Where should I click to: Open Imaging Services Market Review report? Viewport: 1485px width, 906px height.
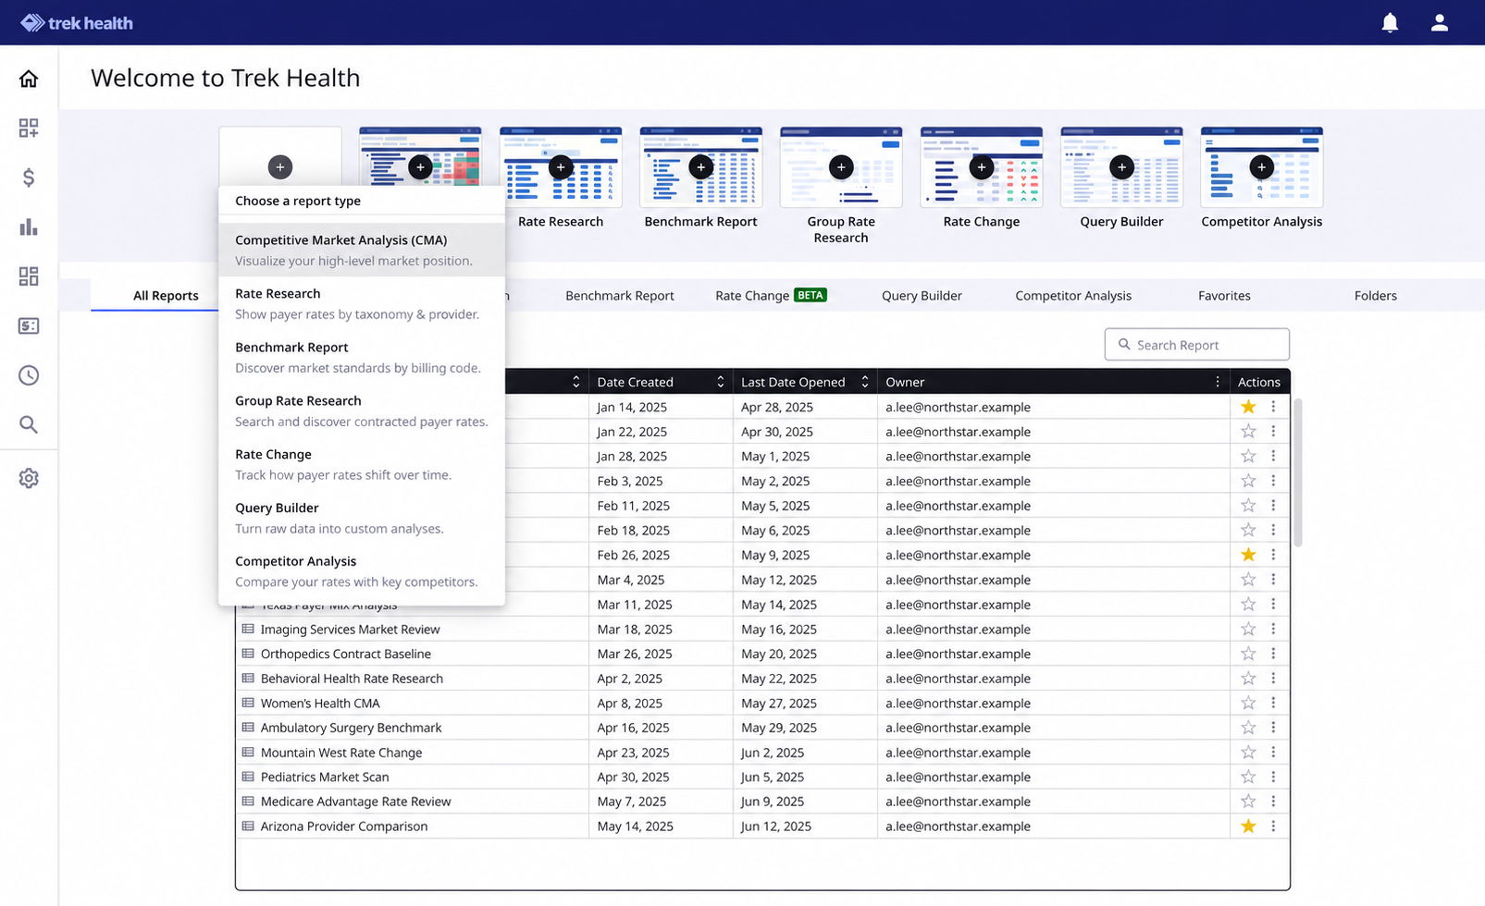point(350,630)
